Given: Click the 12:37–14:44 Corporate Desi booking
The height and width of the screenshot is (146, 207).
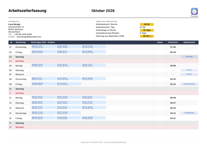Looking at the screenshot, I should (x=69, y=113).
